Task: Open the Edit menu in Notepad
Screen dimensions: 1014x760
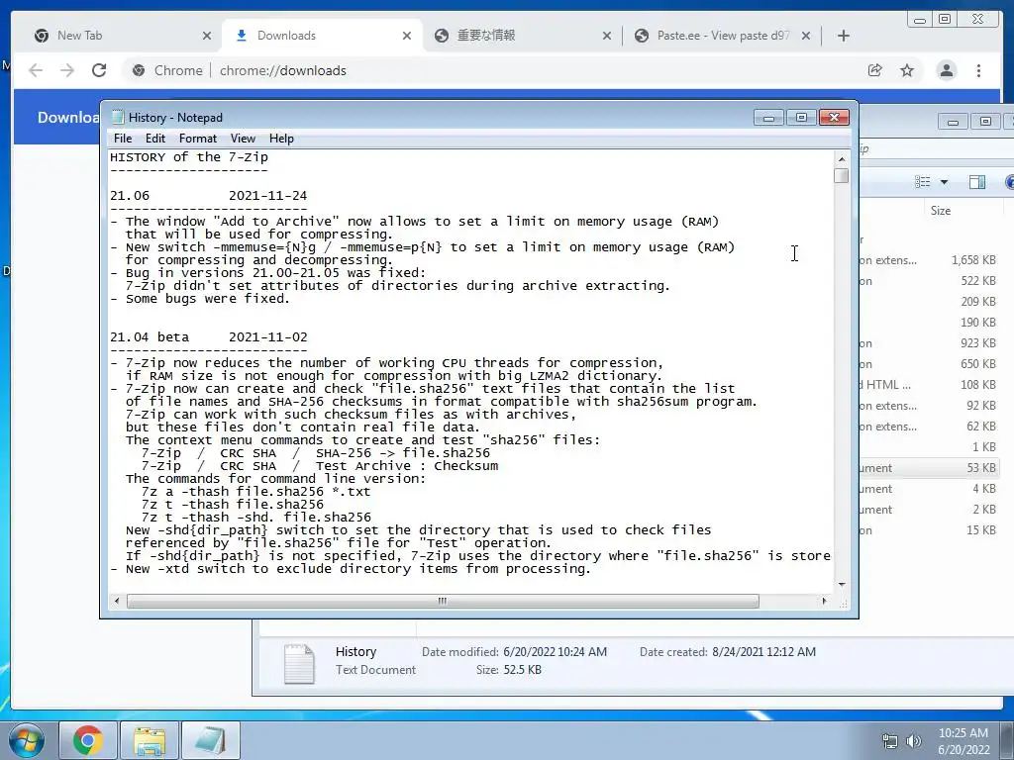Action: (155, 139)
